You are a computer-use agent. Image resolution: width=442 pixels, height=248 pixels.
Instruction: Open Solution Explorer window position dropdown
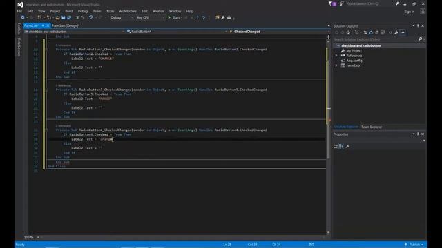[x=414, y=26]
